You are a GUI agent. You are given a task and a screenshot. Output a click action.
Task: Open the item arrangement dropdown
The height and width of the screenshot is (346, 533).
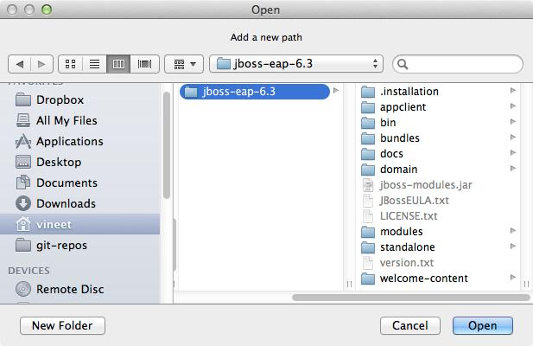[x=184, y=64]
